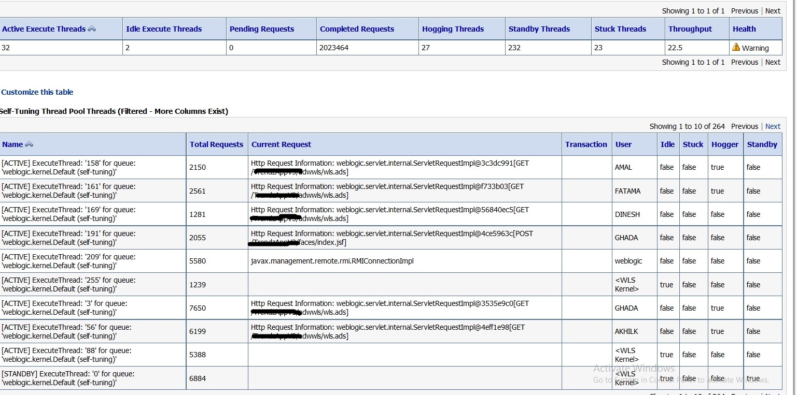The image size is (797, 395).
Task: Sort threads by User column header
Action: pyautogui.click(x=623, y=144)
